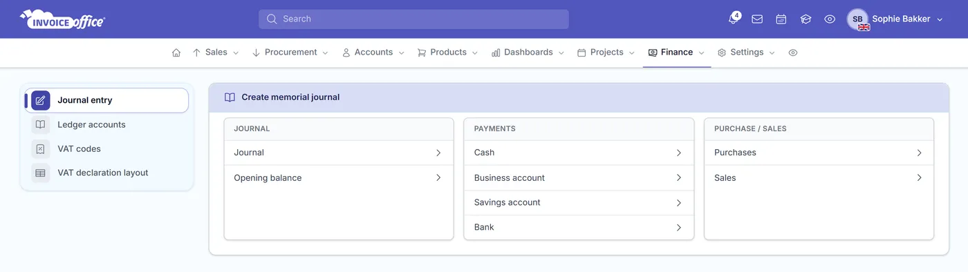Open the Finance menu
Screen dimensions: 968x272
click(676, 52)
